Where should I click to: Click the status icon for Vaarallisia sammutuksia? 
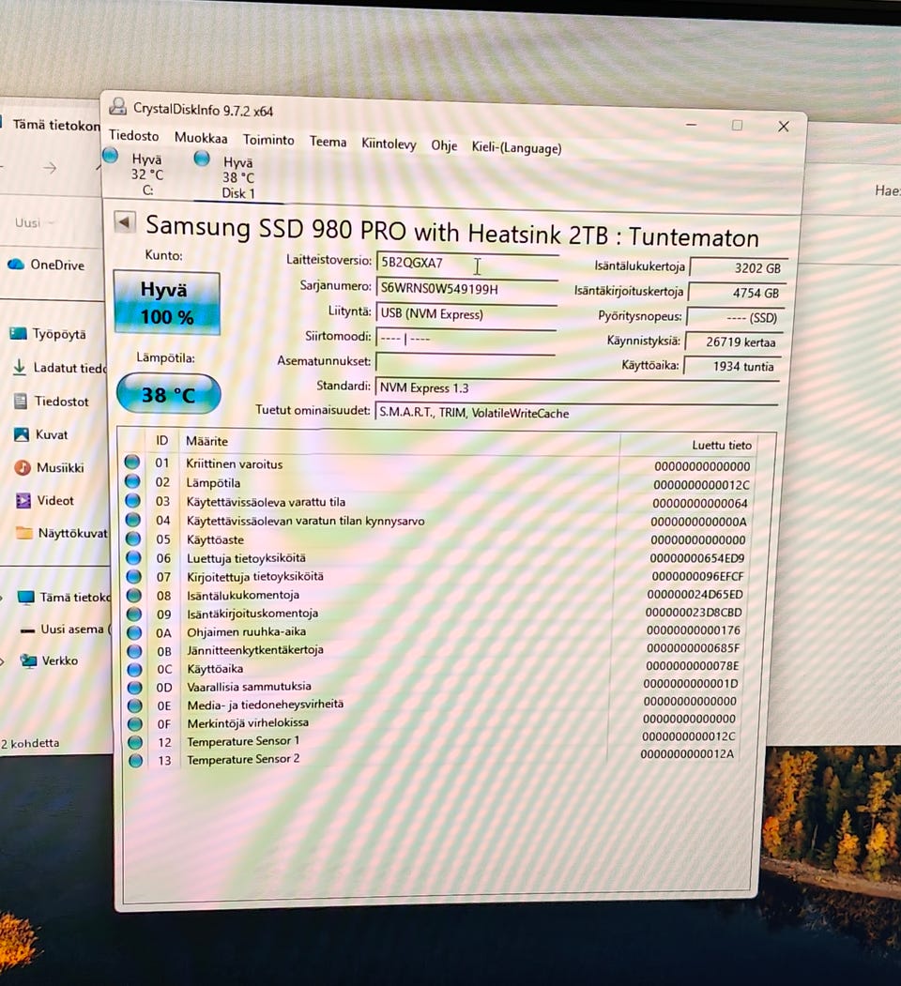(x=135, y=688)
